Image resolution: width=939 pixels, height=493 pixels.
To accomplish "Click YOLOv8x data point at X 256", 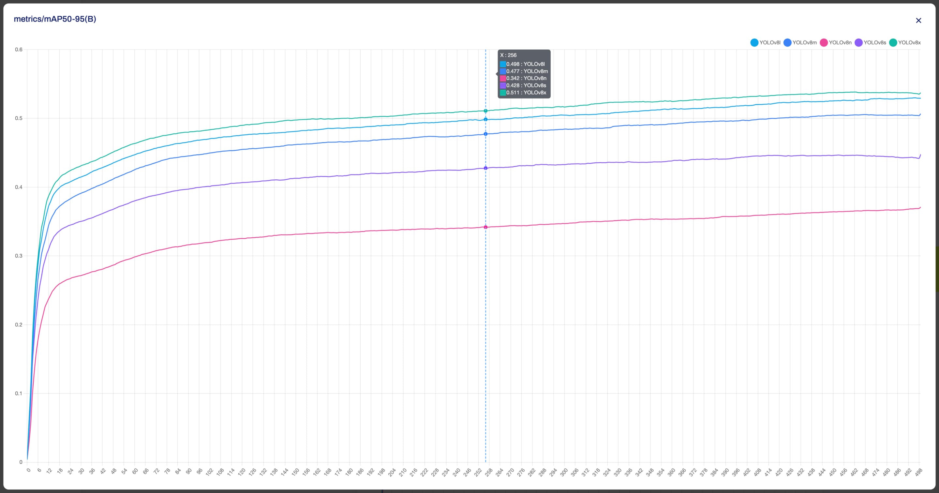I will pyautogui.click(x=485, y=111).
